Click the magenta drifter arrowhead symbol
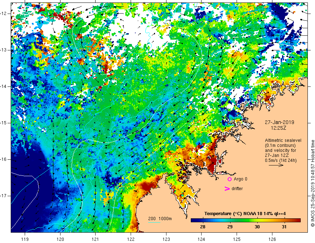Viewport: 315px width, 243px height. (227, 189)
